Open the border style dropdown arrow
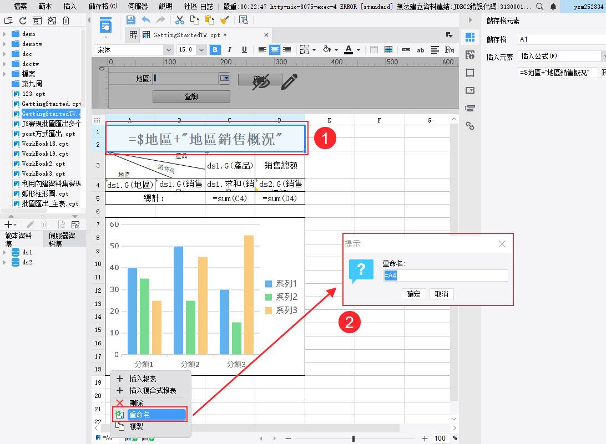606x444 pixels. point(314,50)
